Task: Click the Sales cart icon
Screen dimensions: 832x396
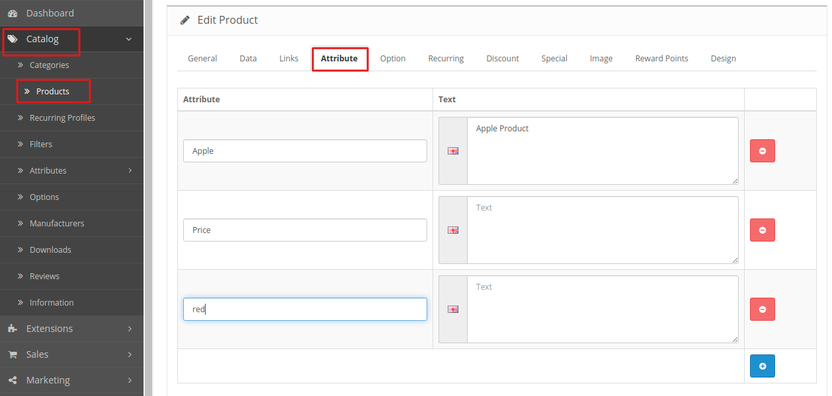Action: point(13,354)
